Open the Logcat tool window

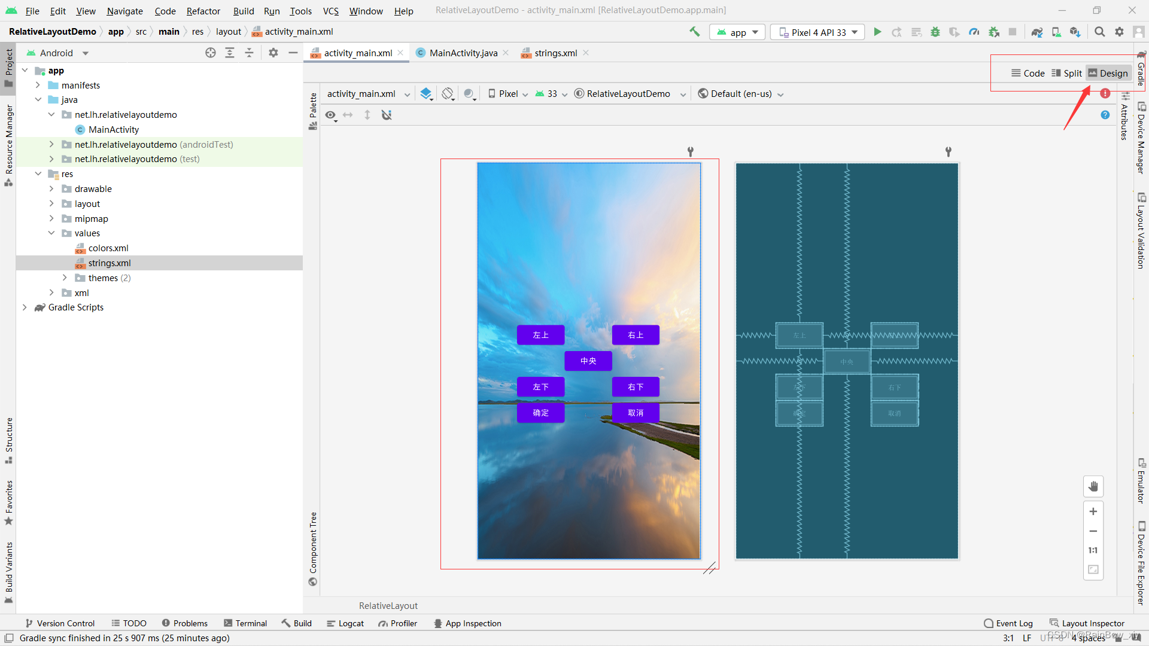pos(345,623)
